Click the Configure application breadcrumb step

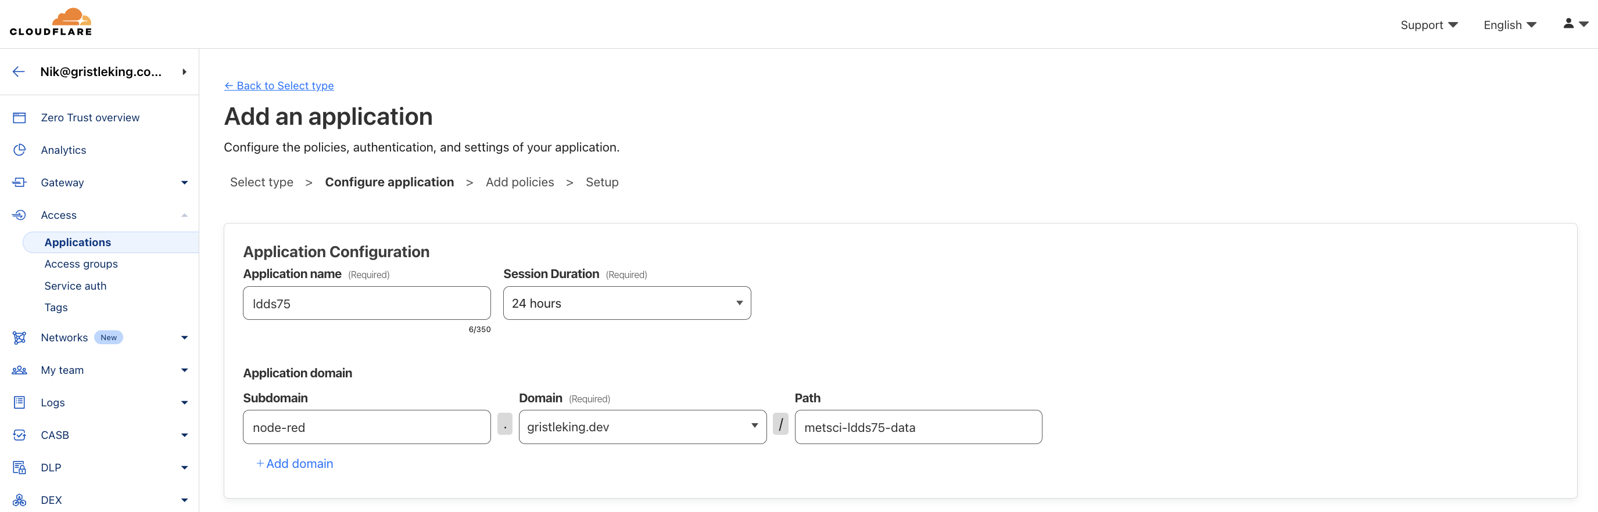coord(389,182)
